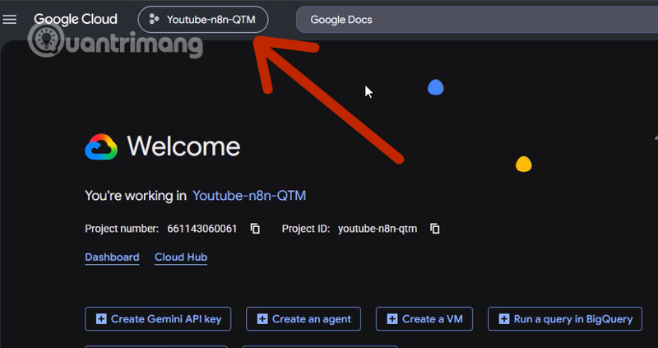Screen dimensions: 658x348
Task: Open the Youtube-n8n-QTM project picker
Action: [x=203, y=19]
